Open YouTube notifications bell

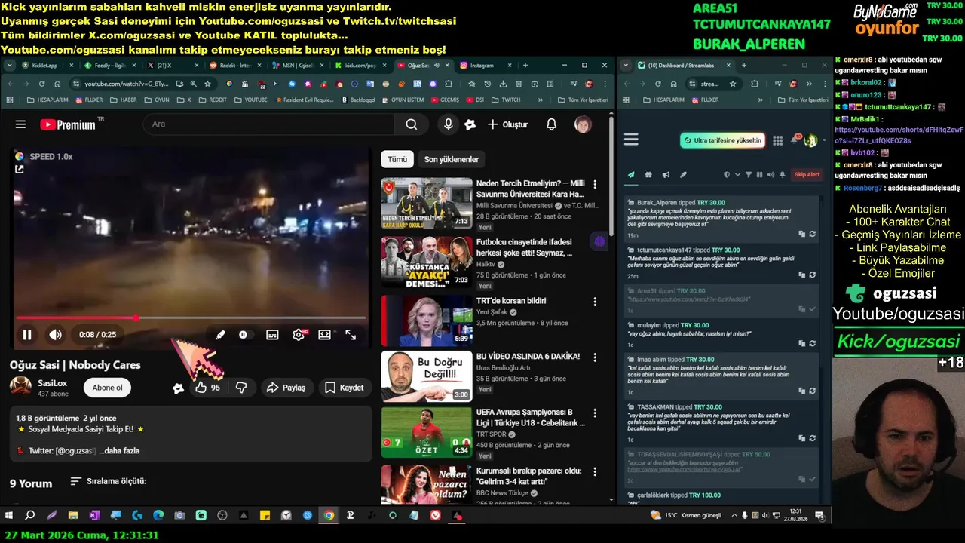551,124
